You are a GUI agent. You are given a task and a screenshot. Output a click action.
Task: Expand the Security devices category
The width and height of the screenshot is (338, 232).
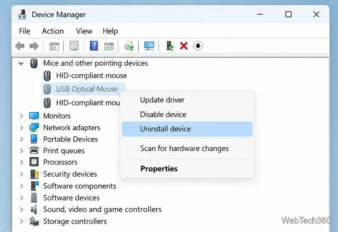point(21,174)
